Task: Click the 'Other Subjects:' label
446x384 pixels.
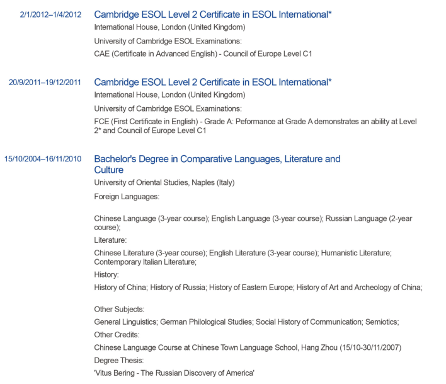Action: (119, 310)
